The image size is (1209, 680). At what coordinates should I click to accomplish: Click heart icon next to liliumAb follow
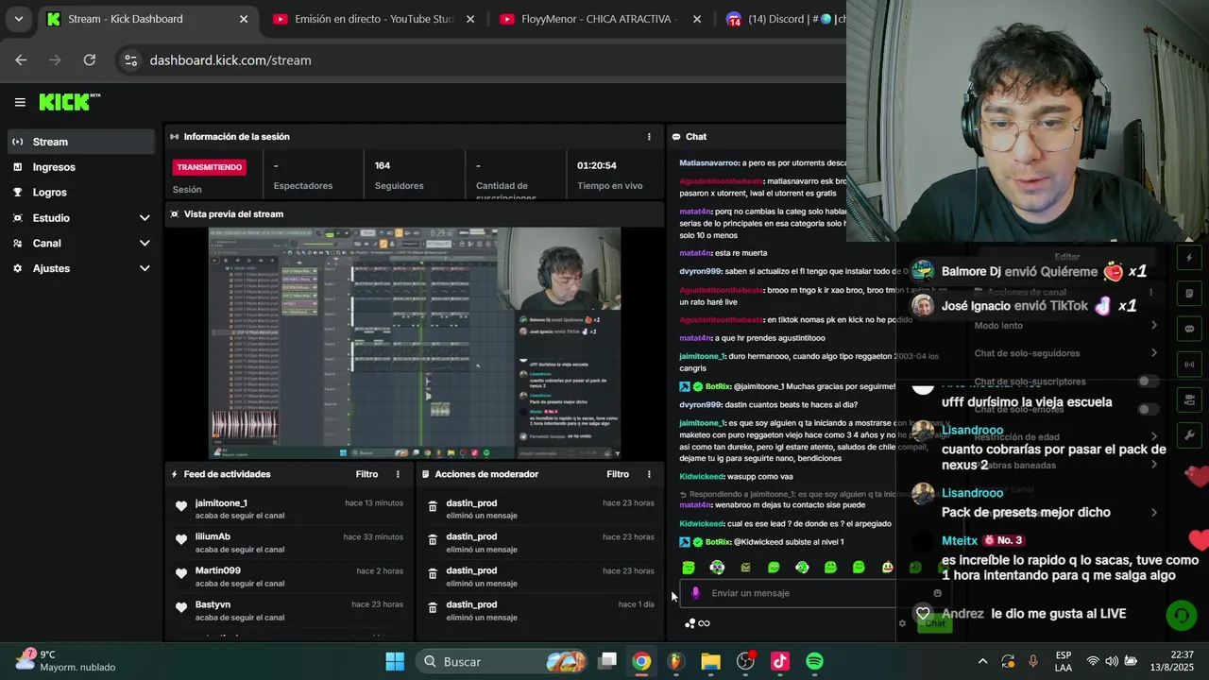(x=181, y=540)
